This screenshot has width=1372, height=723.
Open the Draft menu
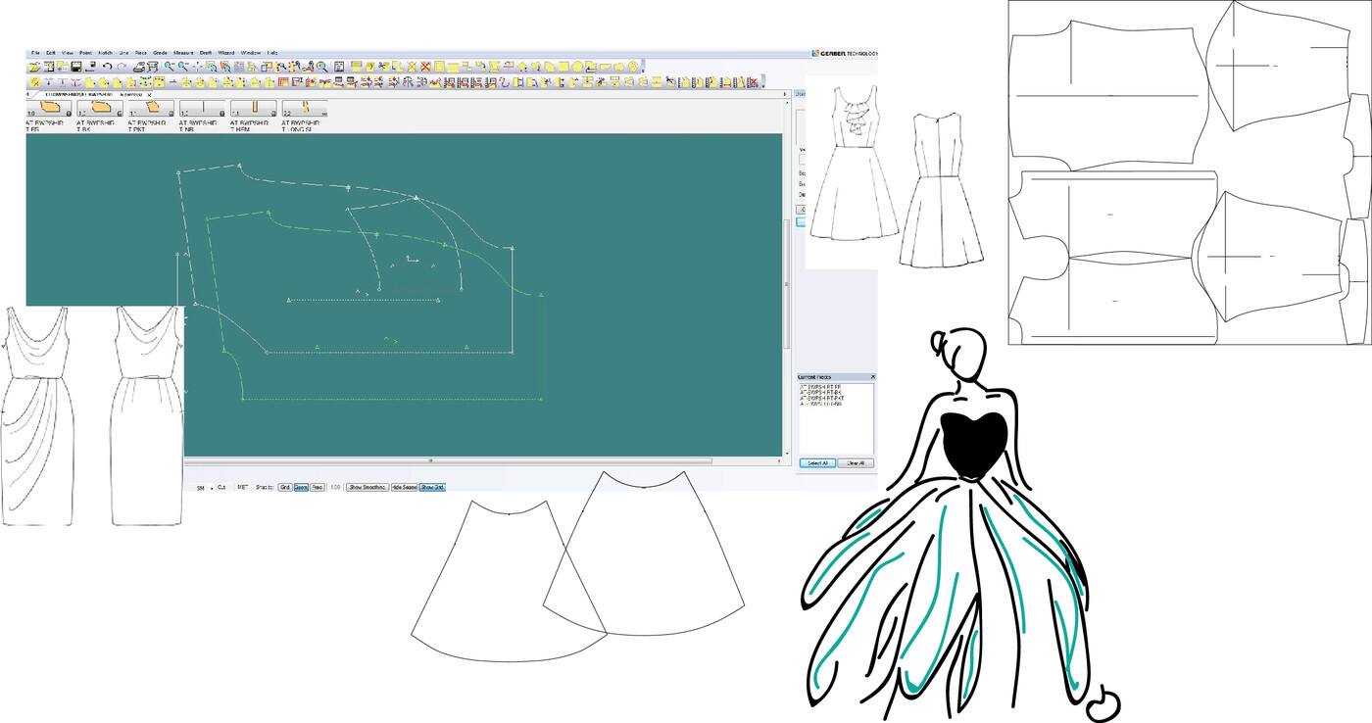pos(206,53)
